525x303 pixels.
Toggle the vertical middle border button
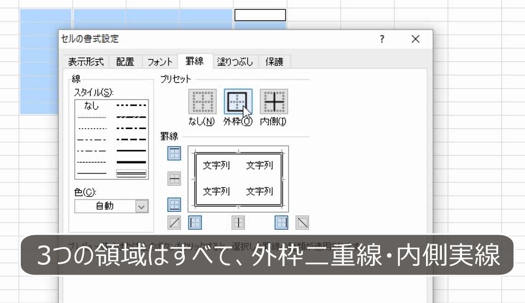pos(238,222)
